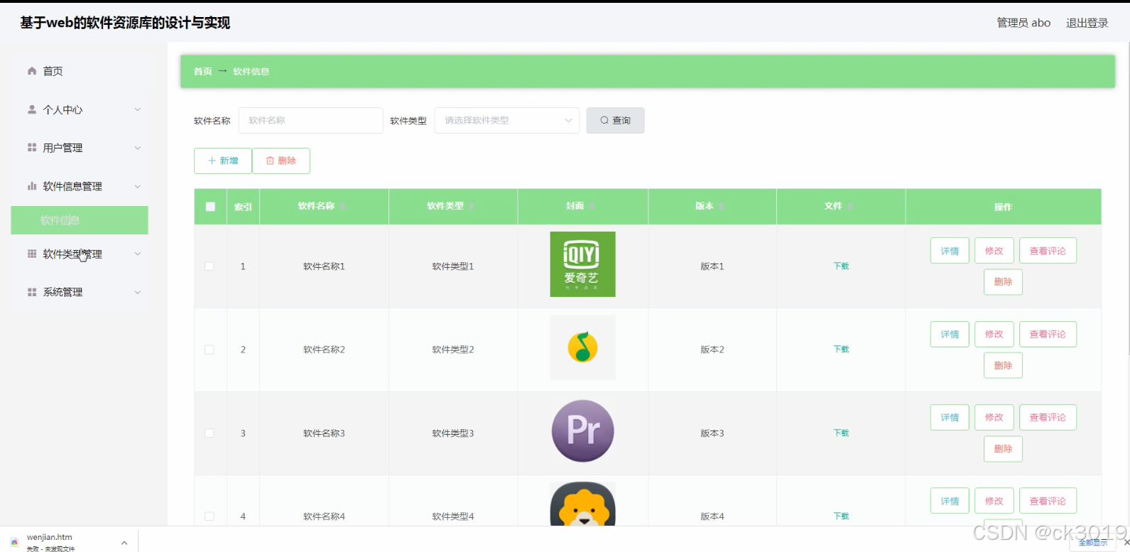Viewport: 1130px width, 552px height.
Task: Check the checkbox for row 软件名称1
Action: coord(210,266)
